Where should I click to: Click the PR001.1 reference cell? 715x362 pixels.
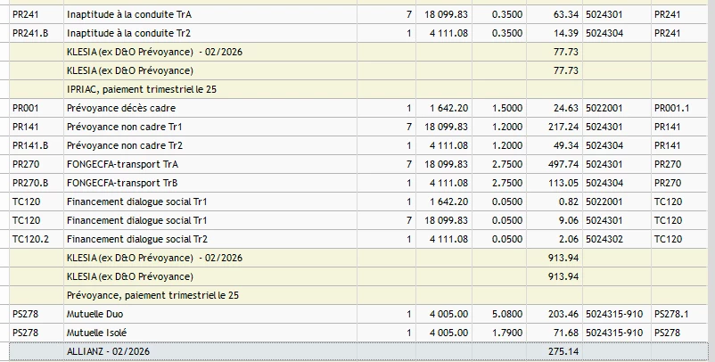(679, 108)
